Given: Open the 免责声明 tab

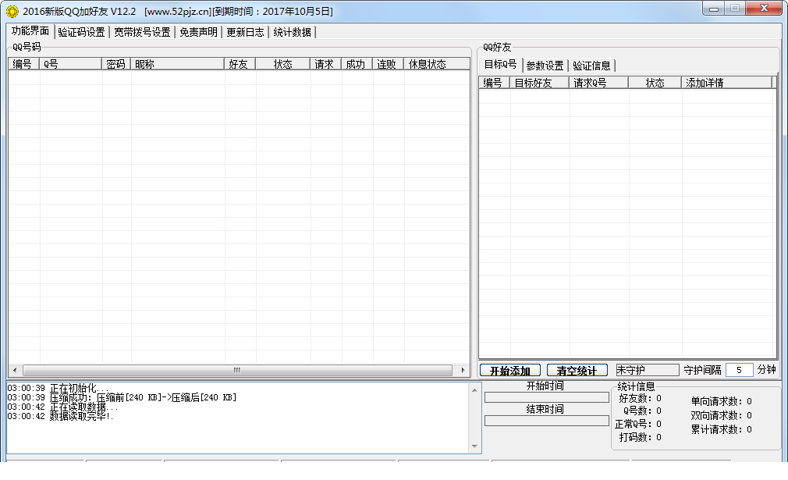Looking at the screenshot, I should [198, 32].
